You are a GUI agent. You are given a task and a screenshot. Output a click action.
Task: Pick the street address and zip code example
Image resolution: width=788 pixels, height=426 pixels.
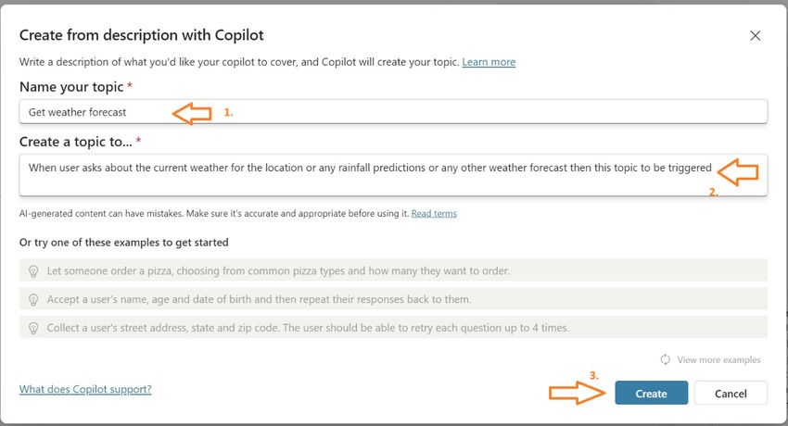coord(297,328)
